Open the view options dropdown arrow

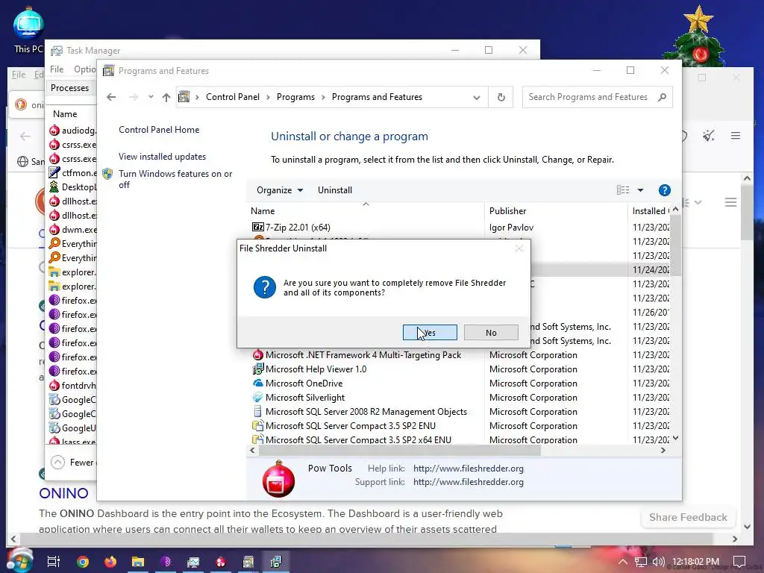coord(640,190)
